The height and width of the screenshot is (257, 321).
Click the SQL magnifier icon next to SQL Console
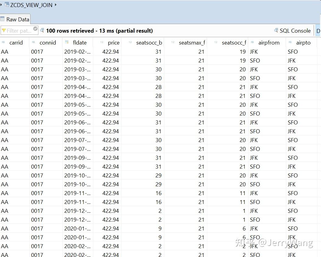pyautogui.click(x=276, y=30)
